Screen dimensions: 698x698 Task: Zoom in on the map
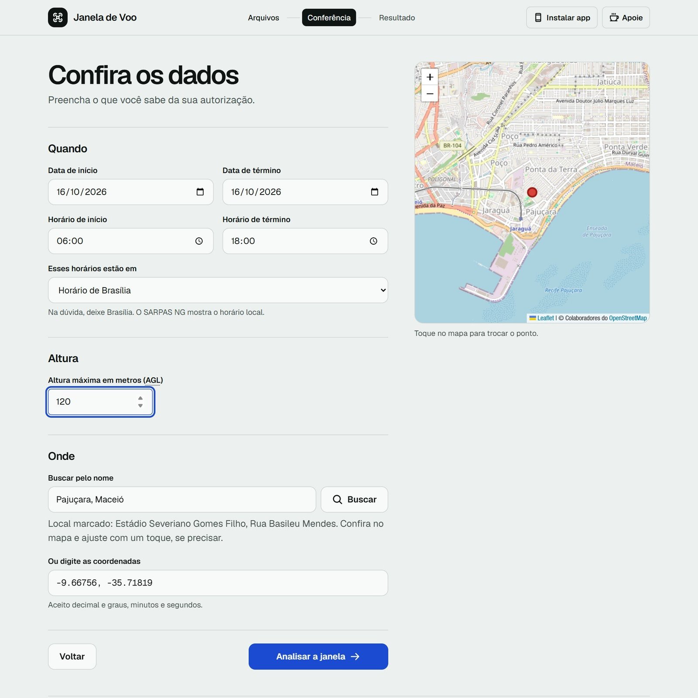coord(430,77)
